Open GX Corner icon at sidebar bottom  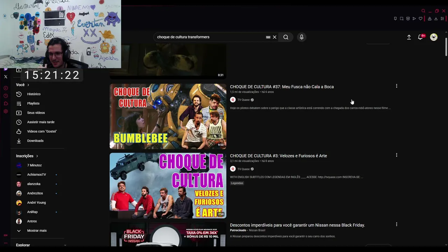[6, 235]
